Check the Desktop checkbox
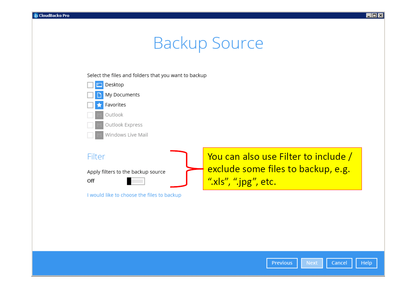Screen dimensions: 413x289 [x=90, y=85]
